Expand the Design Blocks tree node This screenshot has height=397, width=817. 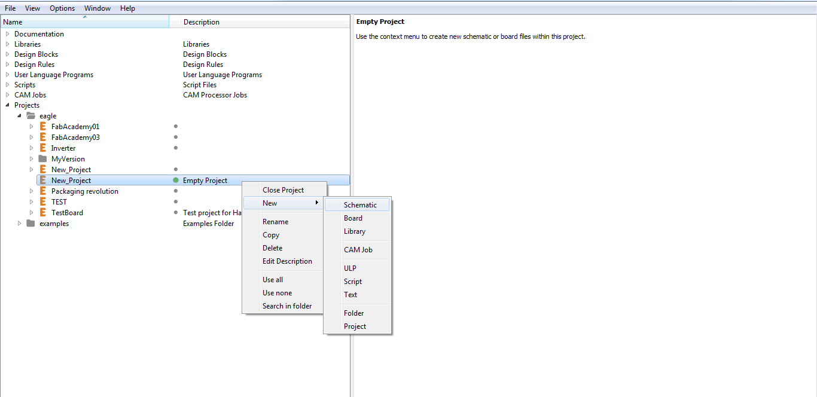[7, 54]
